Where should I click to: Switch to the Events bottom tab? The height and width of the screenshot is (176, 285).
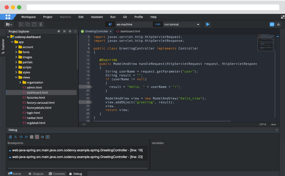[15, 174]
